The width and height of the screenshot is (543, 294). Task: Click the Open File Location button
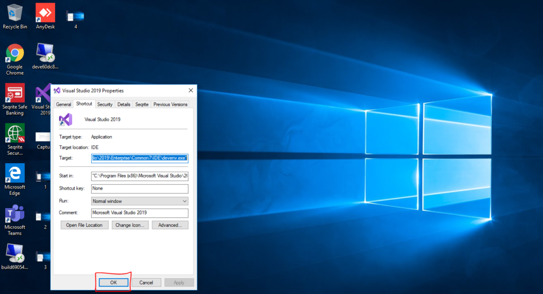(x=84, y=225)
